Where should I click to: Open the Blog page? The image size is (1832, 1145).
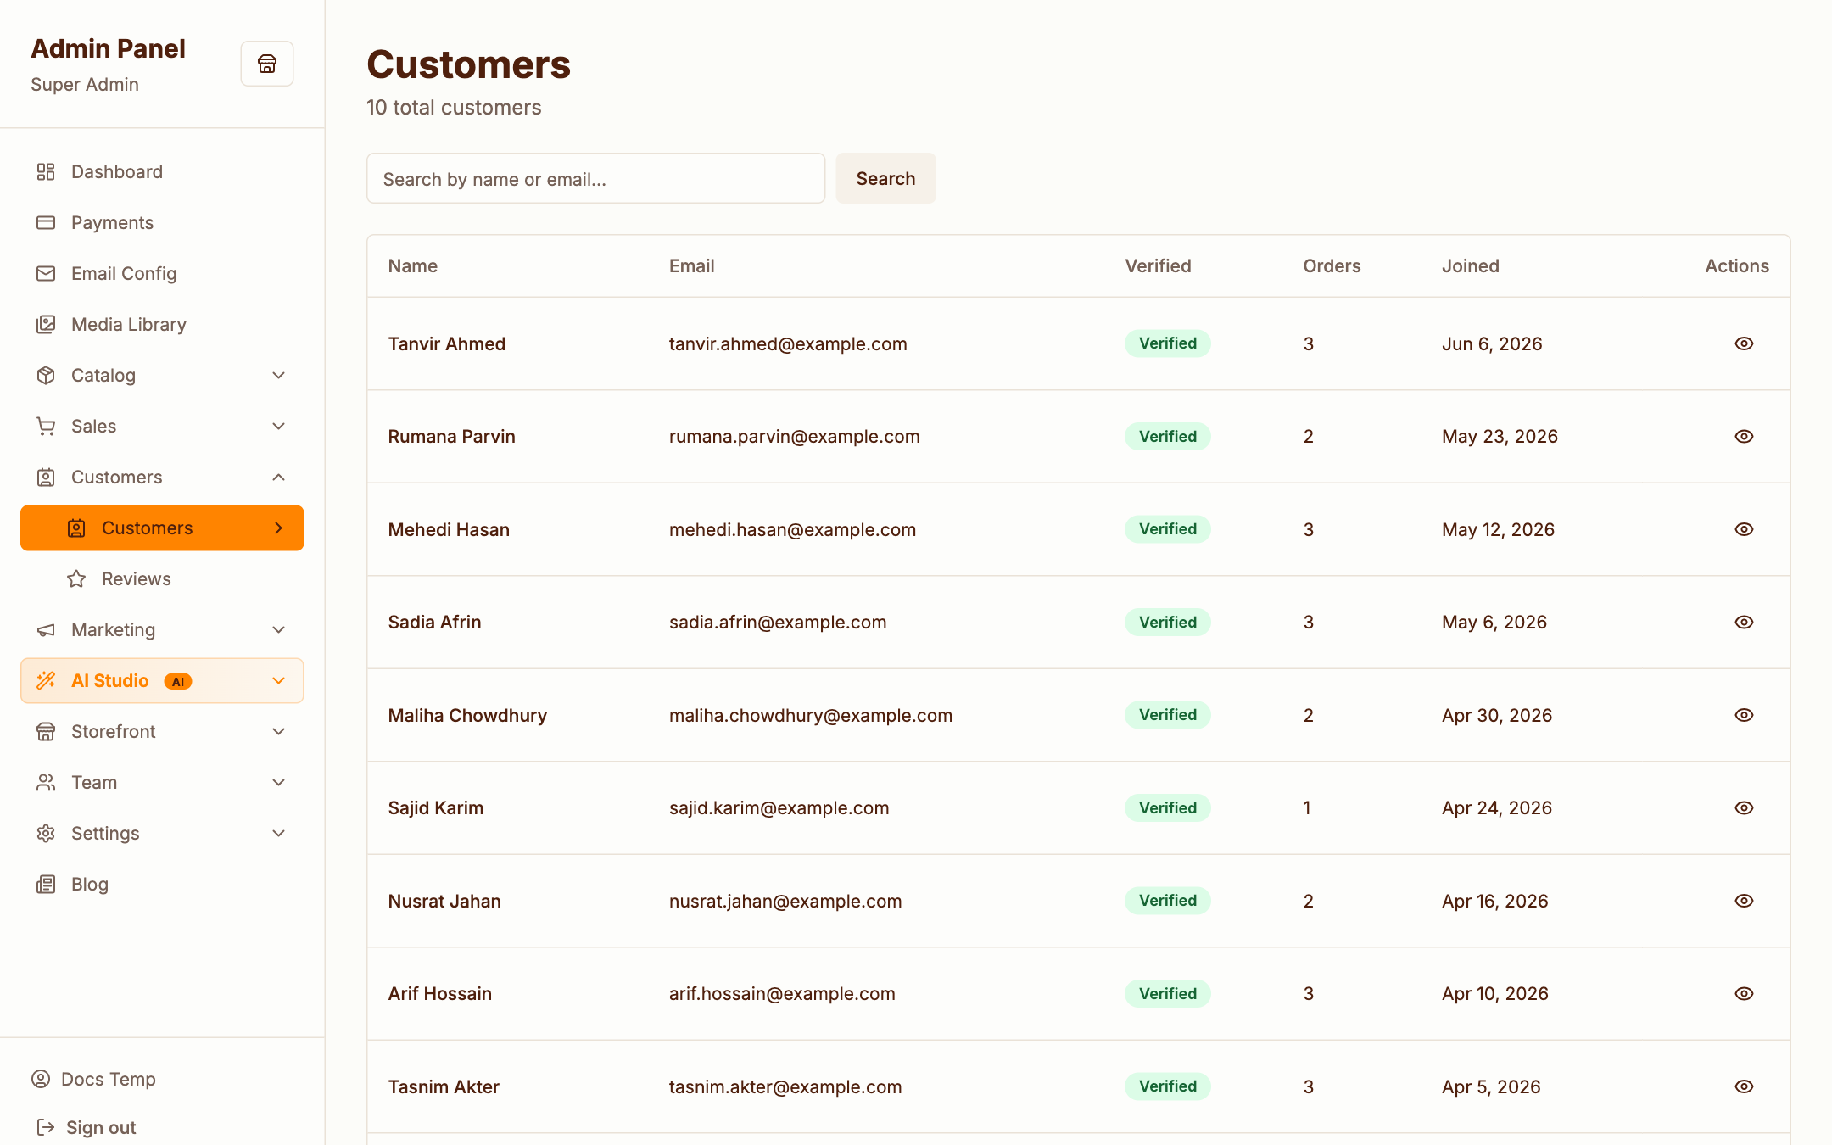[x=162, y=885]
